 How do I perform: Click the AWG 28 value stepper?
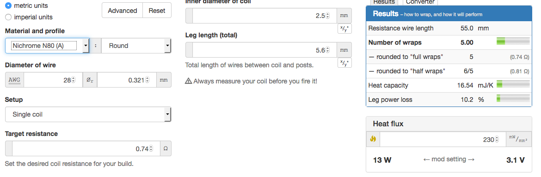pyautogui.click(x=73, y=80)
